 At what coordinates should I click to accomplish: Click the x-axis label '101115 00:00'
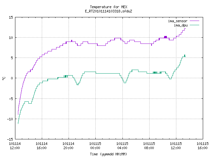(95, 146)
